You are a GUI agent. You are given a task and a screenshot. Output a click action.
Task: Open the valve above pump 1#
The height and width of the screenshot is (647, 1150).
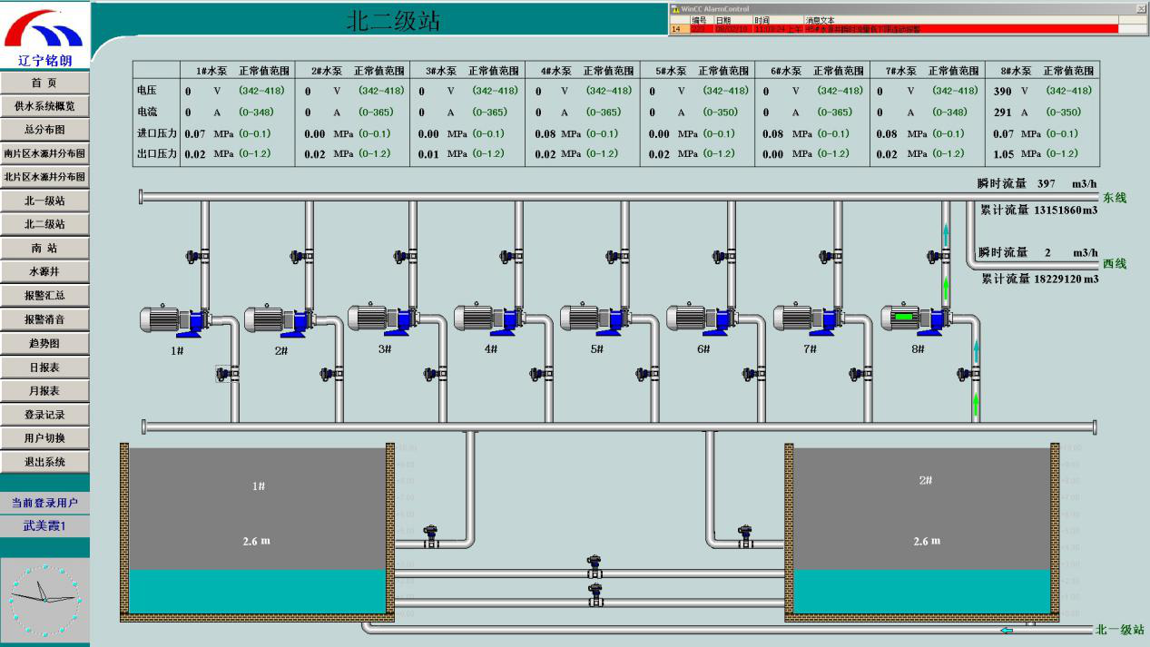pyautogui.click(x=194, y=257)
